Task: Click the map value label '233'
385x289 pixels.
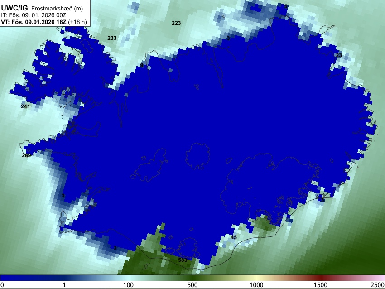Action: [x=112, y=38]
